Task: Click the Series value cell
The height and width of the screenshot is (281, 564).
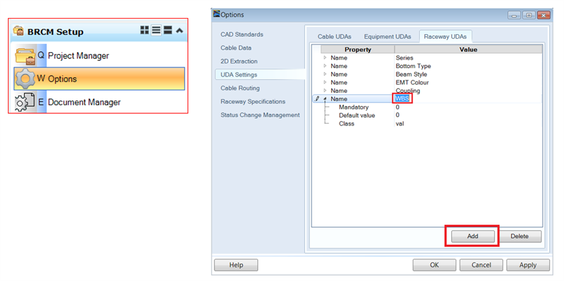Action: click(x=468, y=58)
